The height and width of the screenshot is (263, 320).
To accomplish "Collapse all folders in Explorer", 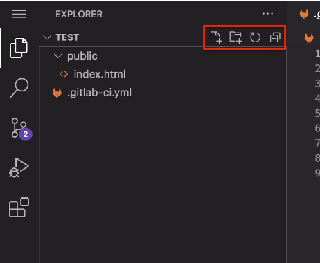I will click(275, 37).
